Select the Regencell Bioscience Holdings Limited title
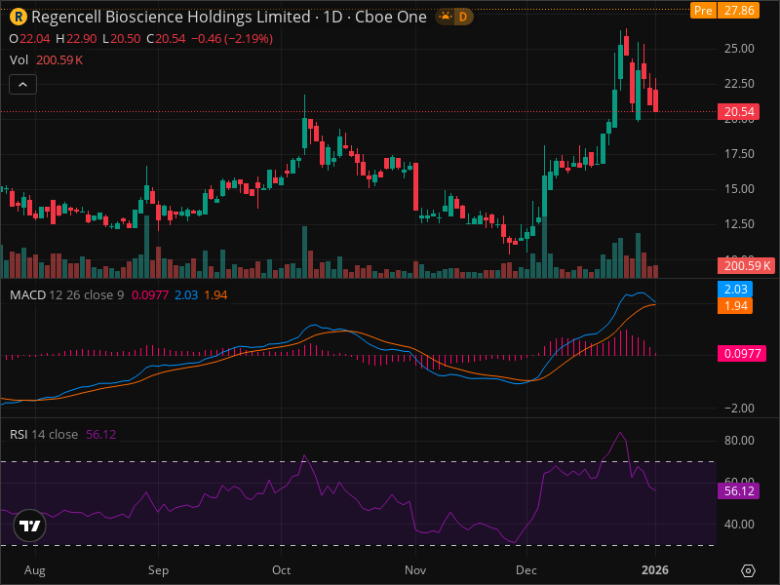Viewport: 780px width, 585px height. 171,17
